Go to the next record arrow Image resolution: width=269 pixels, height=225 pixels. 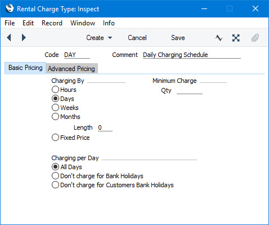pos(24,38)
